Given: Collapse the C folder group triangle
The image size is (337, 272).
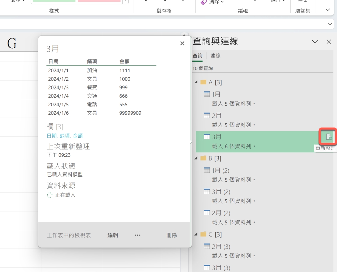Looking at the screenshot, I should [x=196, y=234].
